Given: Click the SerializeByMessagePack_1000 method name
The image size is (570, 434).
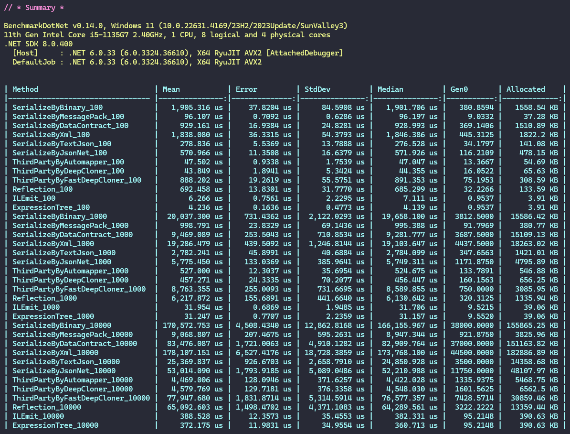Looking at the screenshot, I should [x=70, y=226].
